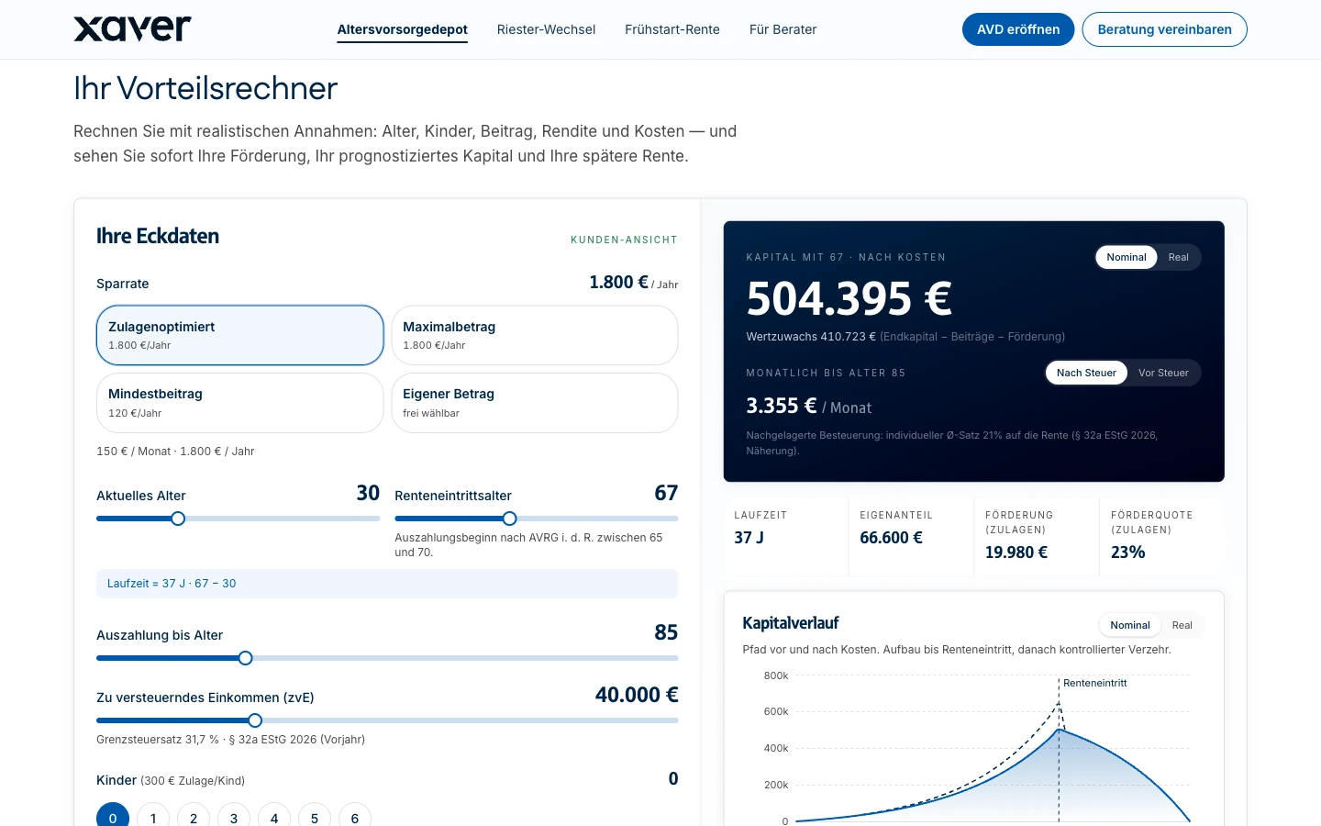Adjust the Aktuelles Alter slider handle
The width and height of the screenshot is (1321, 826).
click(x=178, y=519)
